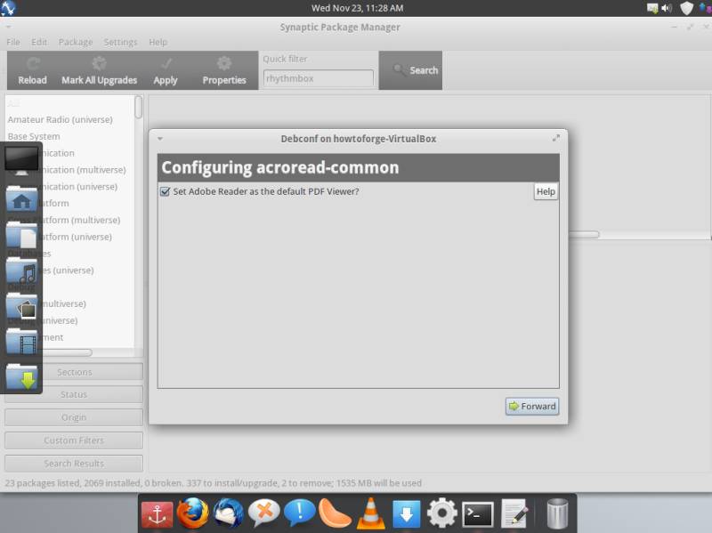Open the Debconf dialog window menu arrow
The height and width of the screenshot is (533, 712).
(x=160, y=139)
